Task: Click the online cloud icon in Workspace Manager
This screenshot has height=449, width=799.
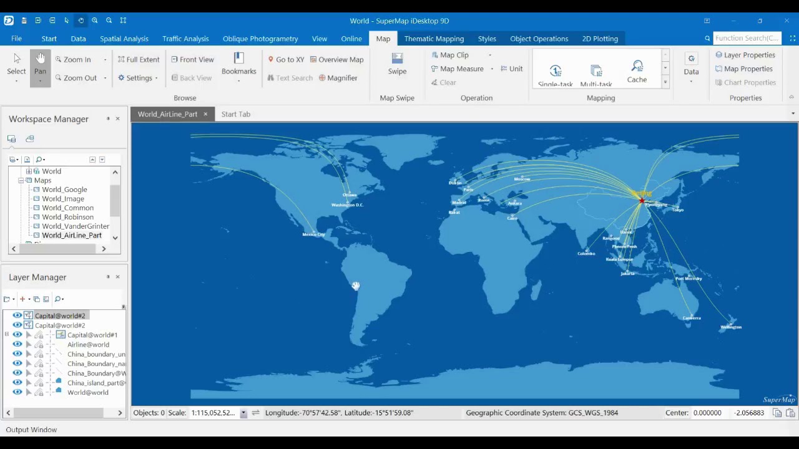Action: pos(29,138)
